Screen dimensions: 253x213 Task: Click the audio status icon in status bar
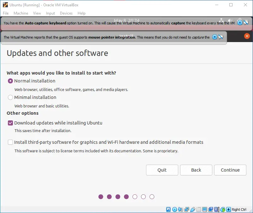[180, 210]
